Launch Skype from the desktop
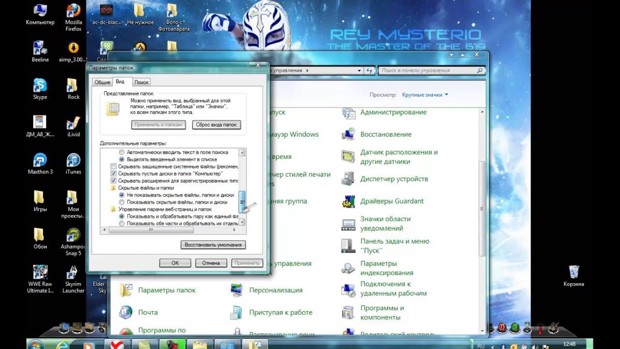620x349 pixels. point(40,89)
